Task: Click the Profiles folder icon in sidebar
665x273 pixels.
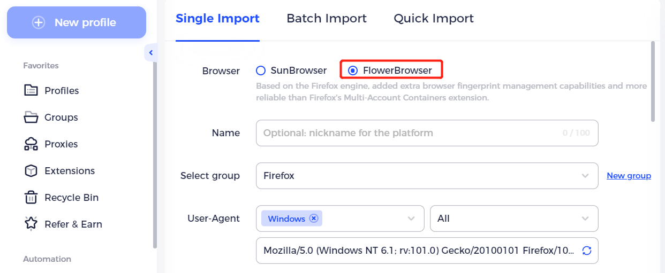Action: click(x=31, y=90)
